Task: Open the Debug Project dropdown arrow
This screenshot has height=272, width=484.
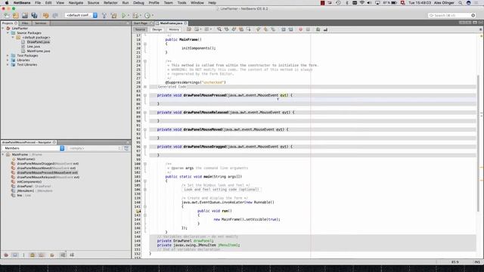Action: (140, 15)
